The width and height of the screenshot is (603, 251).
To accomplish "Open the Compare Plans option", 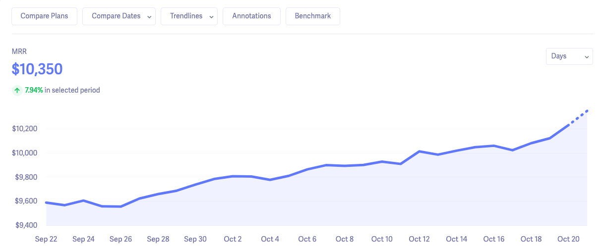I will click(x=45, y=16).
